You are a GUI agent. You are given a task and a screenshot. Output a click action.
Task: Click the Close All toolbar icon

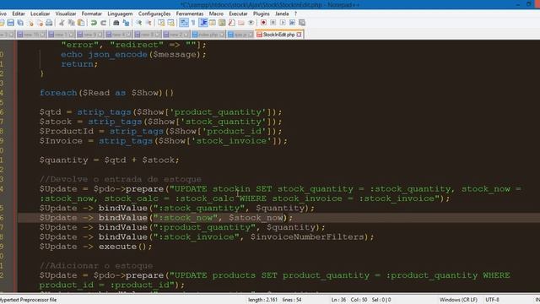(x=40, y=23)
